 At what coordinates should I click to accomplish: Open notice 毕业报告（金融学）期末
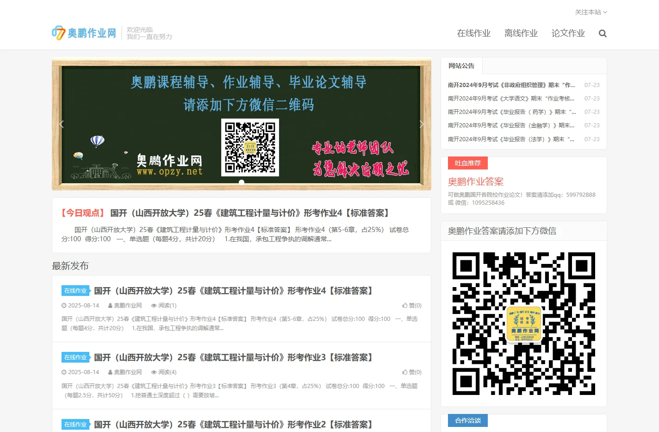(x=511, y=125)
